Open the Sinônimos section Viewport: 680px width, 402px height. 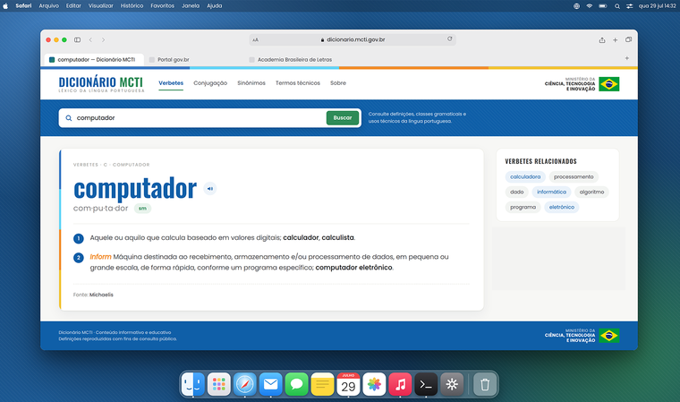[251, 83]
